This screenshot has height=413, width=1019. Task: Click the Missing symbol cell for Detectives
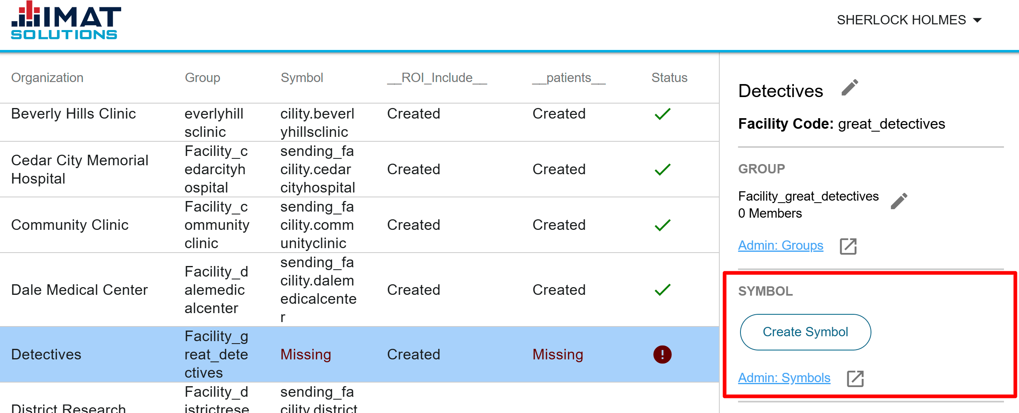click(306, 355)
